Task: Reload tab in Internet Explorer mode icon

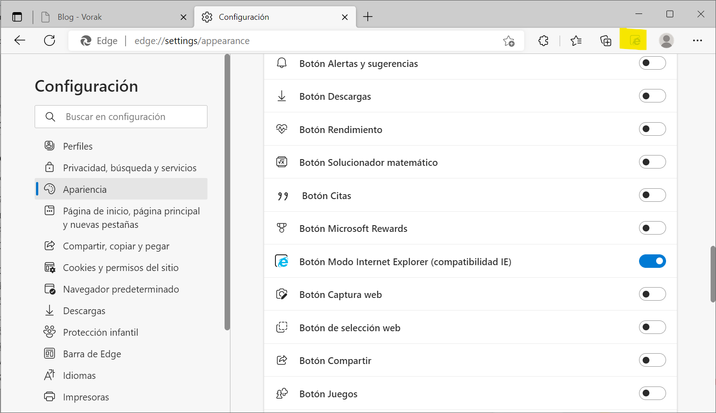Action: click(635, 41)
